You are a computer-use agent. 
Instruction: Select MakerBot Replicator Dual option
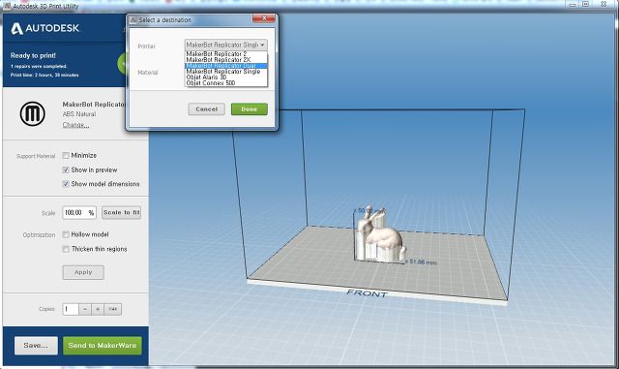(x=226, y=66)
